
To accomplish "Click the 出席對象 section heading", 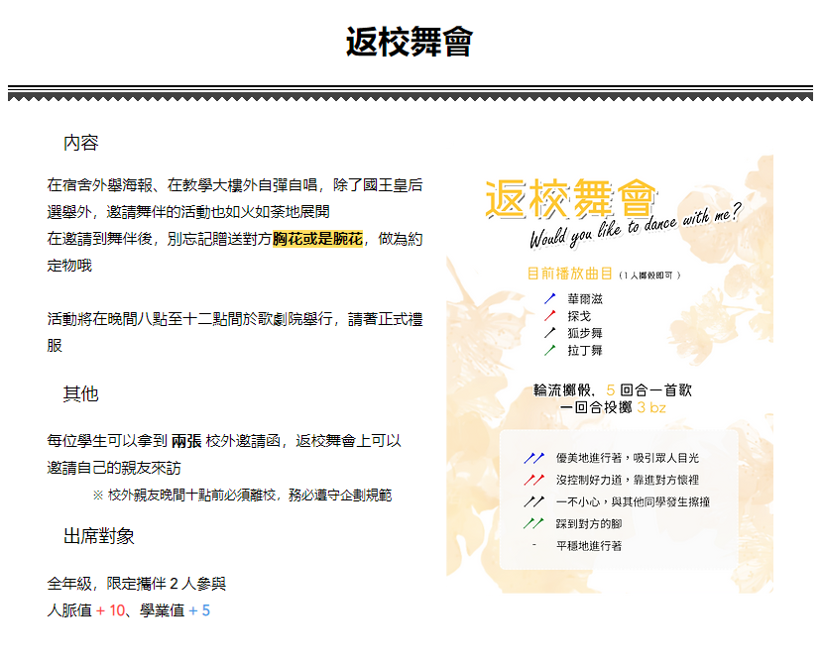I will click(99, 536).
